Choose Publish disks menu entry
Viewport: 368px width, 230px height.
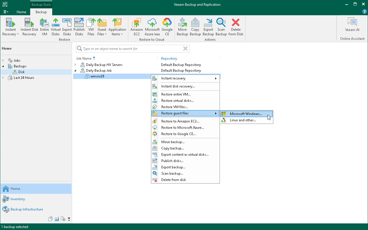click(x=185, y=161)
